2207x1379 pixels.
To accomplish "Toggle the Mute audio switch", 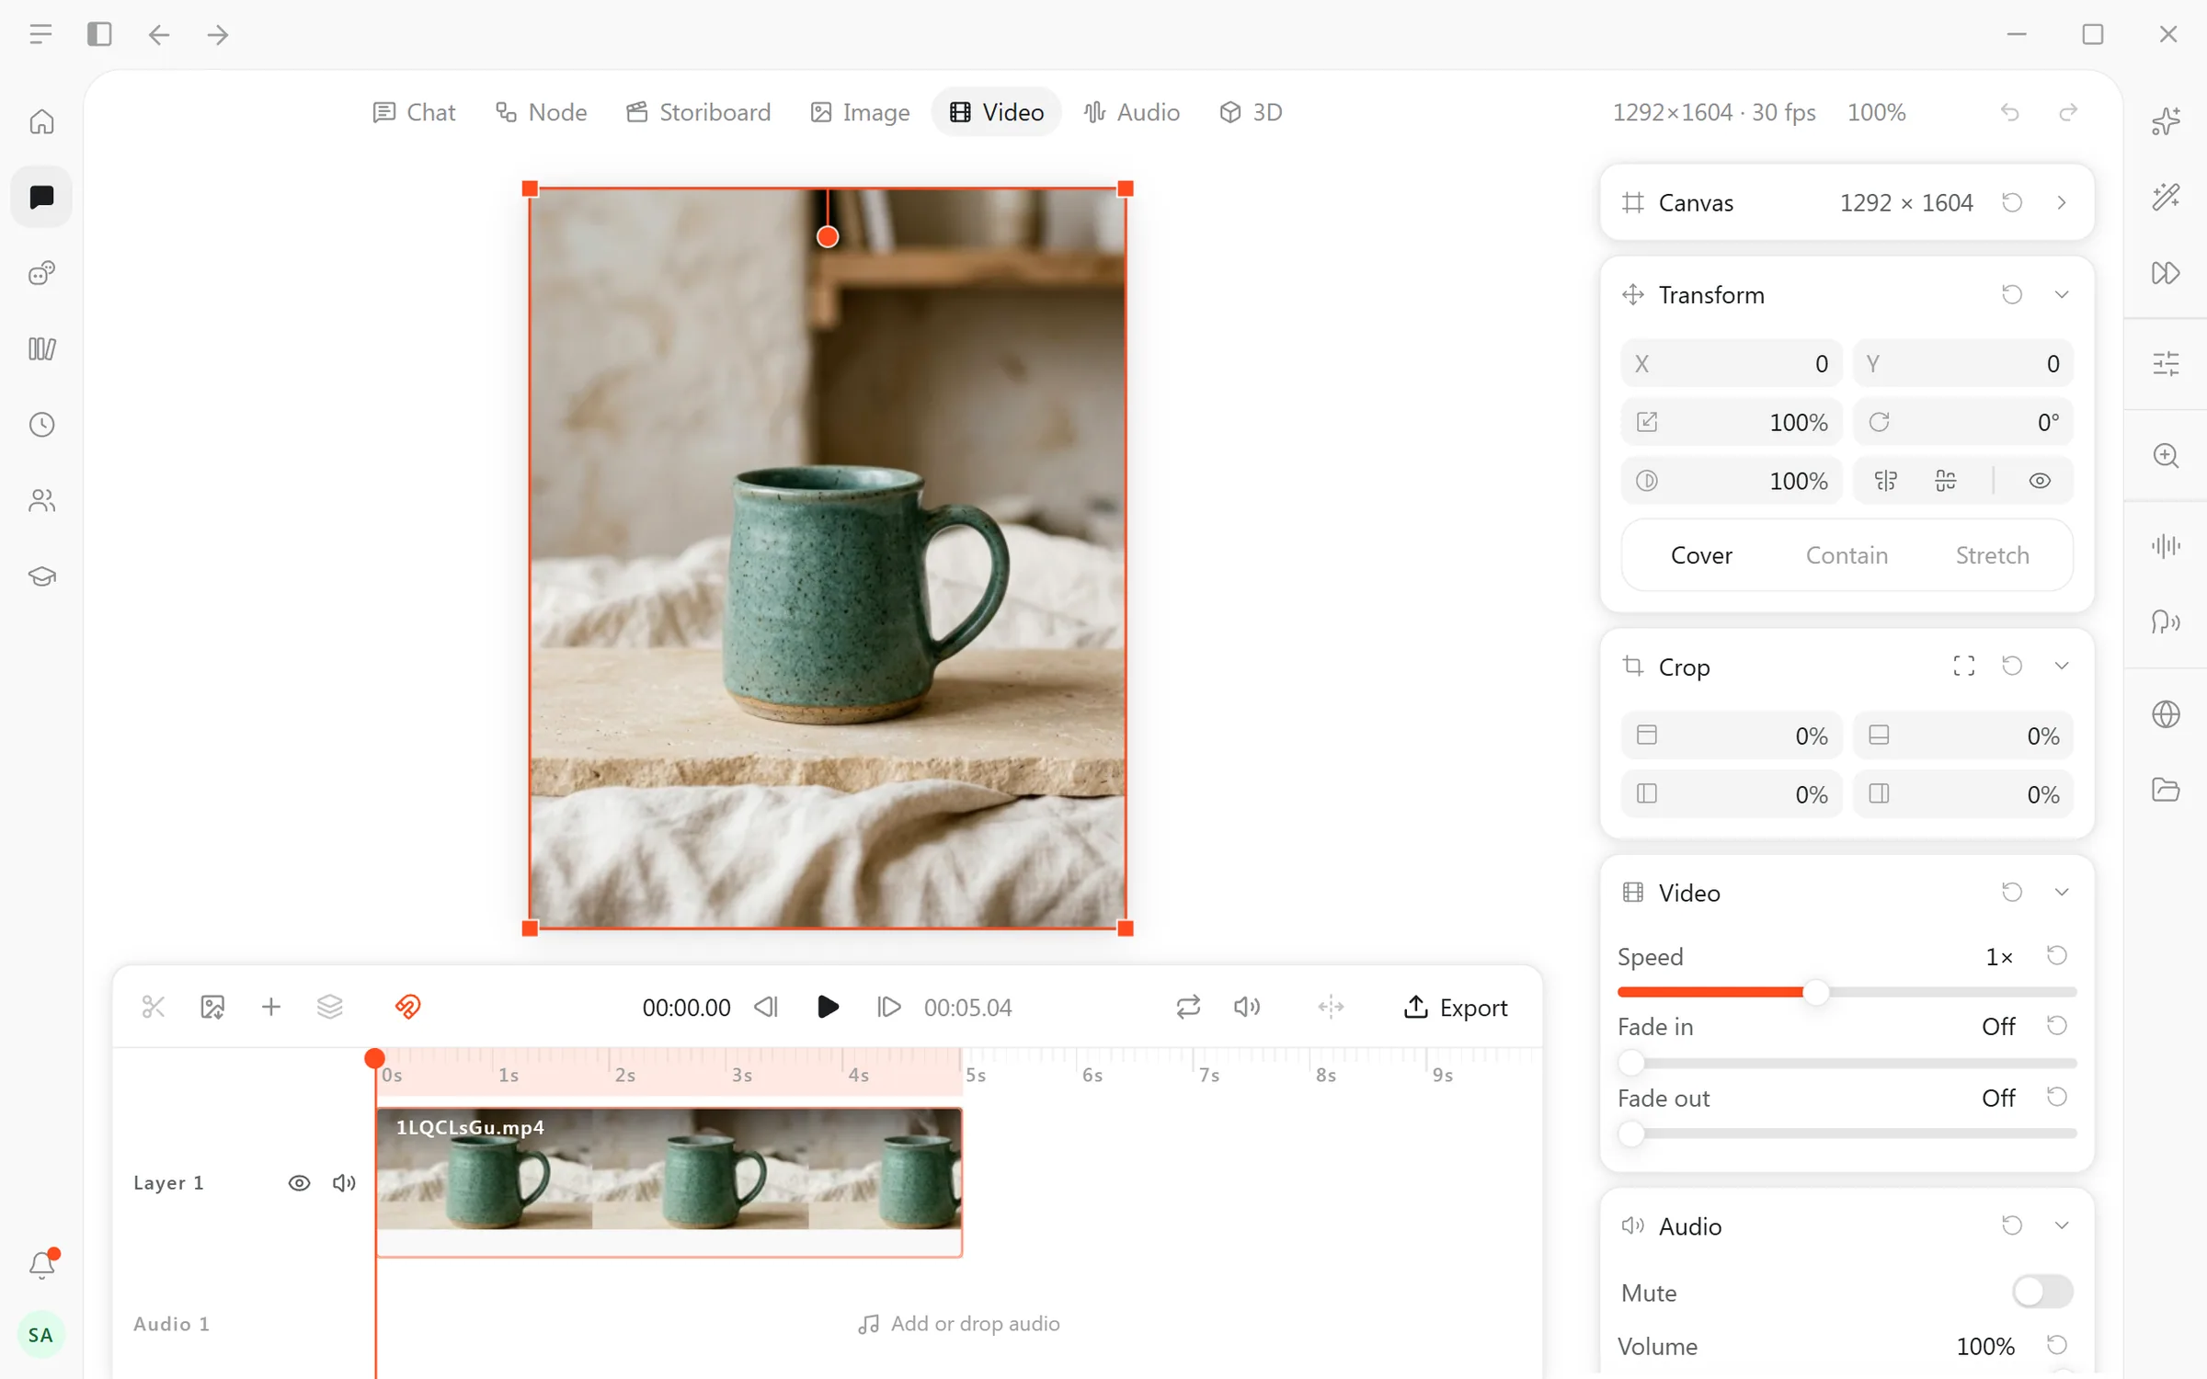I will point(2042,1292).
